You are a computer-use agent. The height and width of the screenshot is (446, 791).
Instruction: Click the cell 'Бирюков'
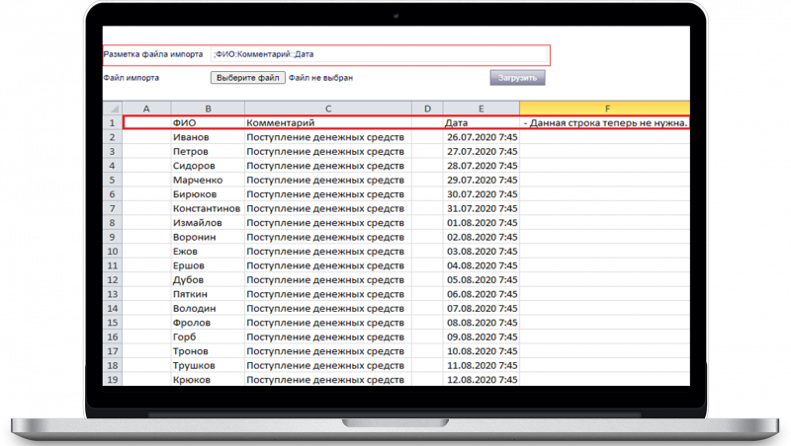click(208, 194)
